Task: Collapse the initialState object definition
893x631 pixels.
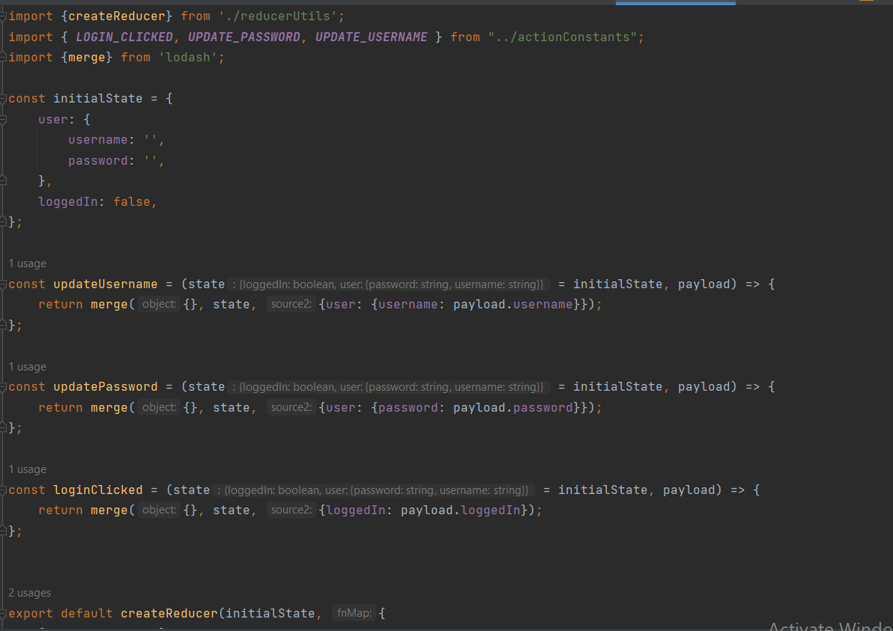Action: (3, 98)
